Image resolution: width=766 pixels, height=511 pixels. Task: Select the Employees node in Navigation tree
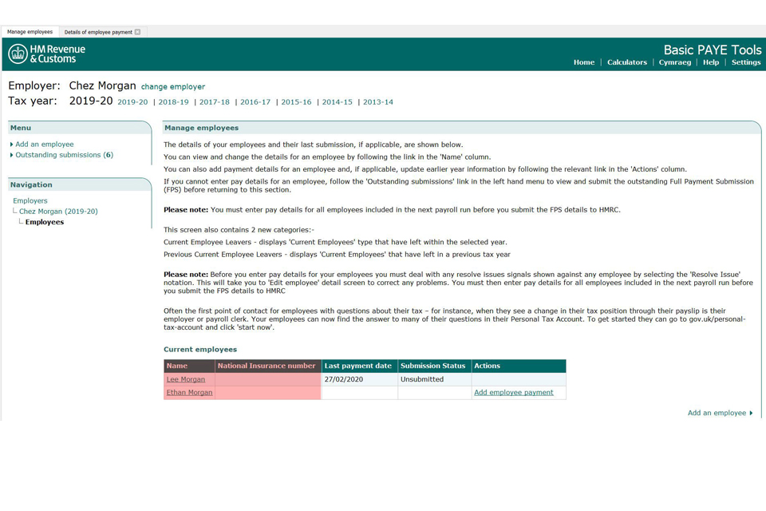click(44, 222)
